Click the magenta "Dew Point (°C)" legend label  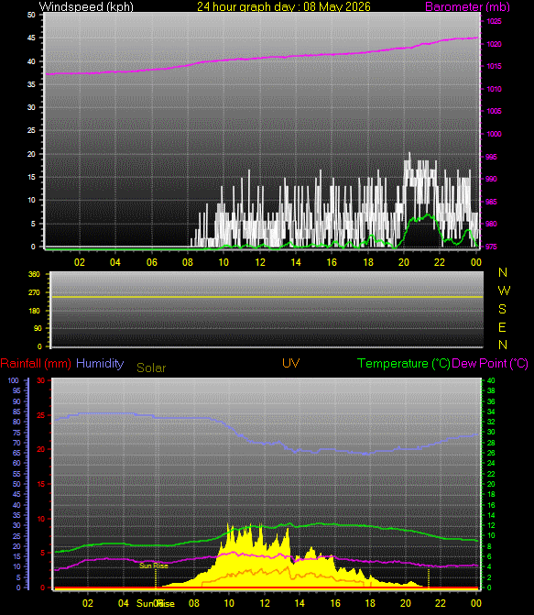[490, 364]
